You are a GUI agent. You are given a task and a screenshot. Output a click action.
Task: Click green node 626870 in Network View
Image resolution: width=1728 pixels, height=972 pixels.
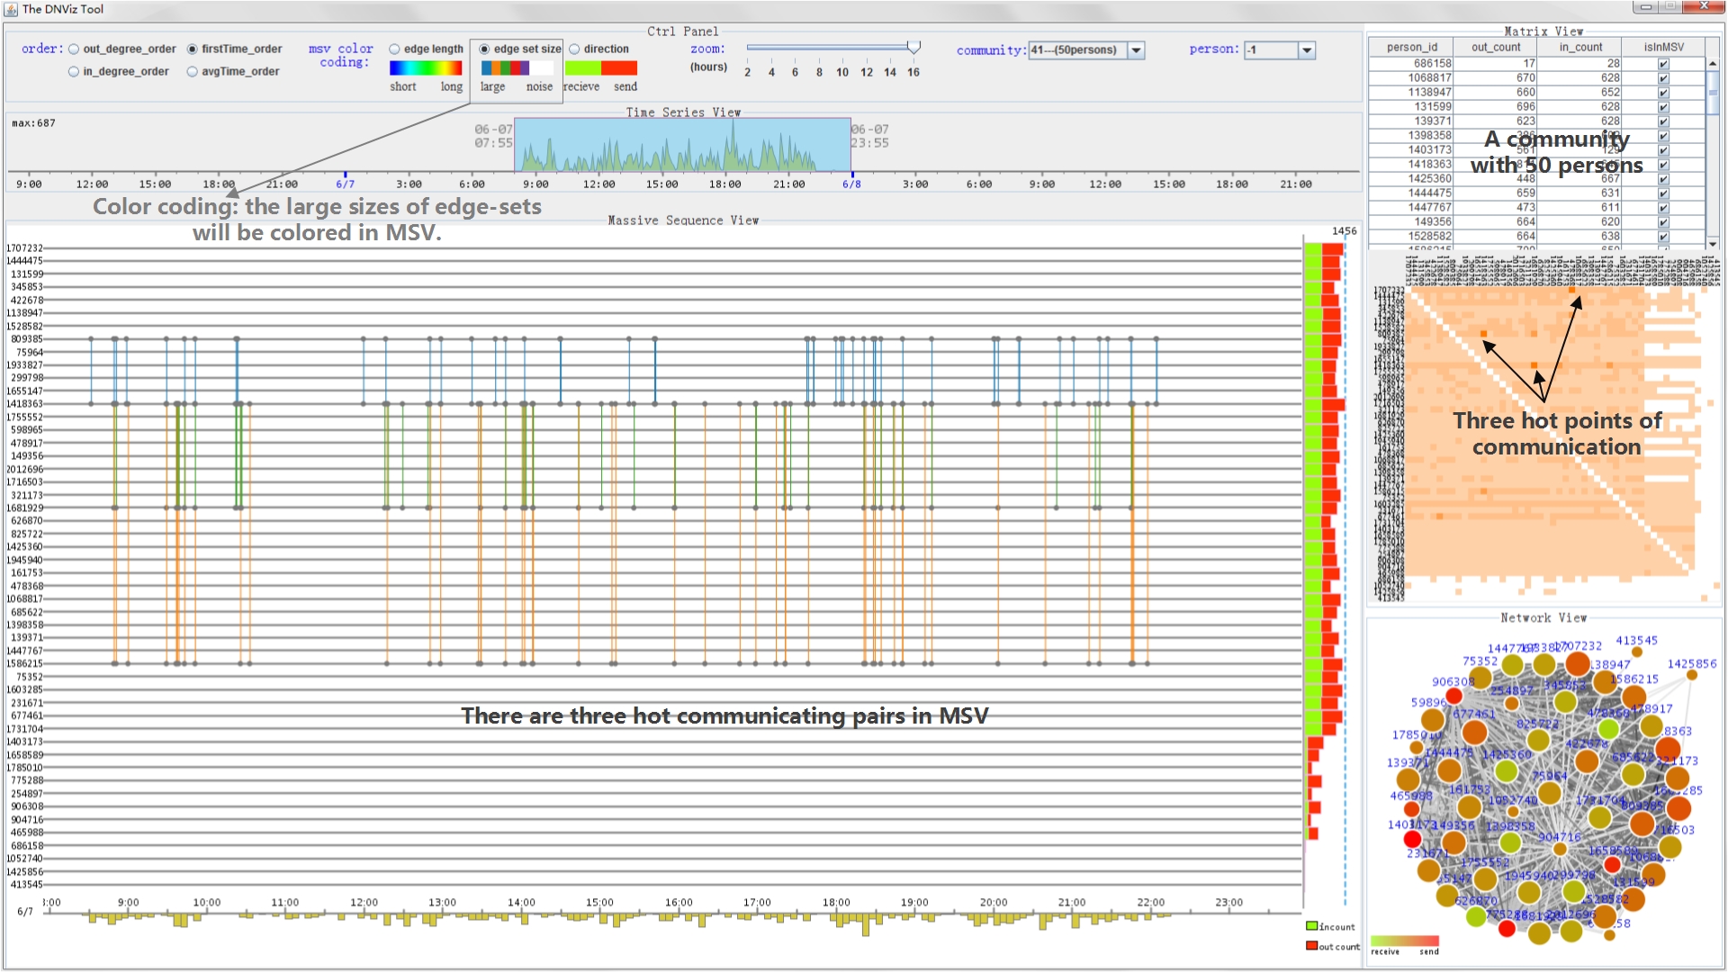pos(1476,916)
